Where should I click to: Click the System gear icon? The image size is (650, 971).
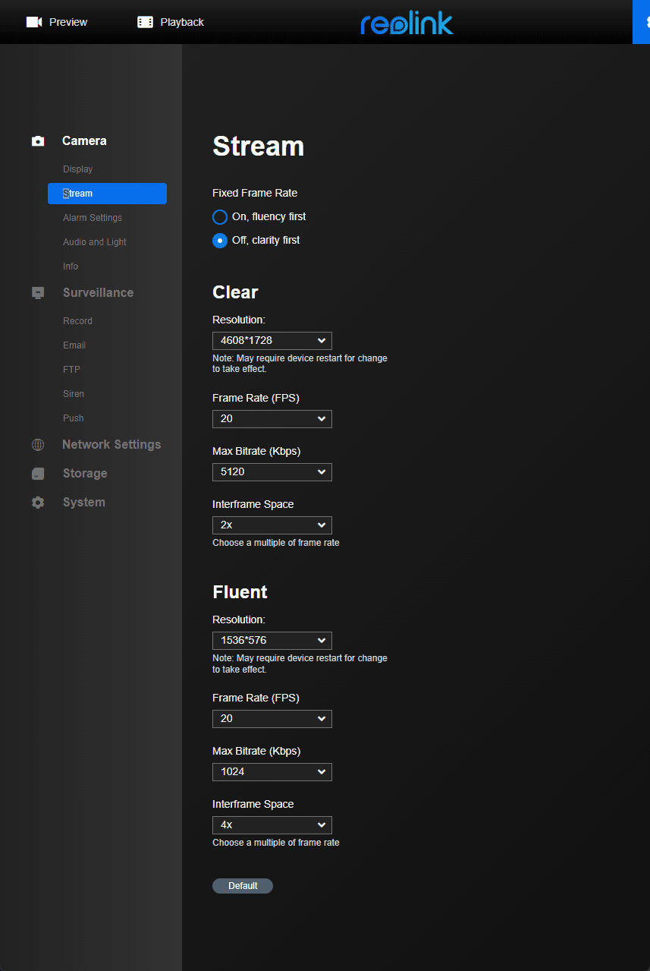[38, 503]
